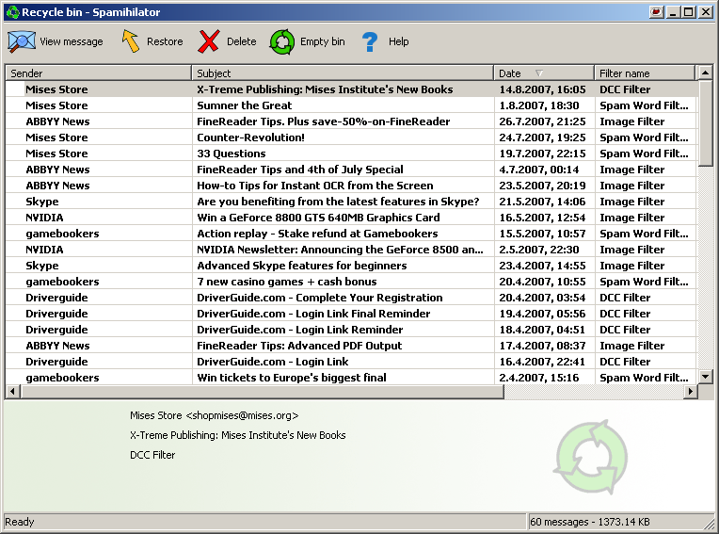Select 'FineReader Tips. Plus save-50%-on-FineReader' row

click(351, 121)
